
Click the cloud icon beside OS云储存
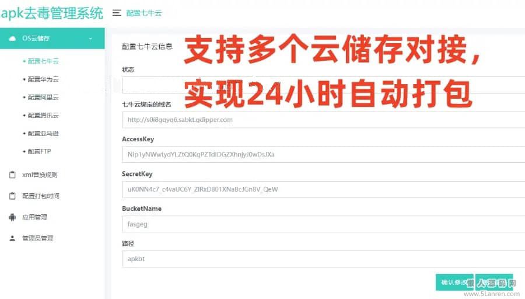(x=12, y=38)
